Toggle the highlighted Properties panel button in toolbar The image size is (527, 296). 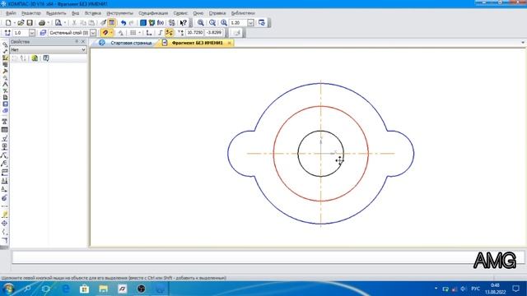(112, 23)
